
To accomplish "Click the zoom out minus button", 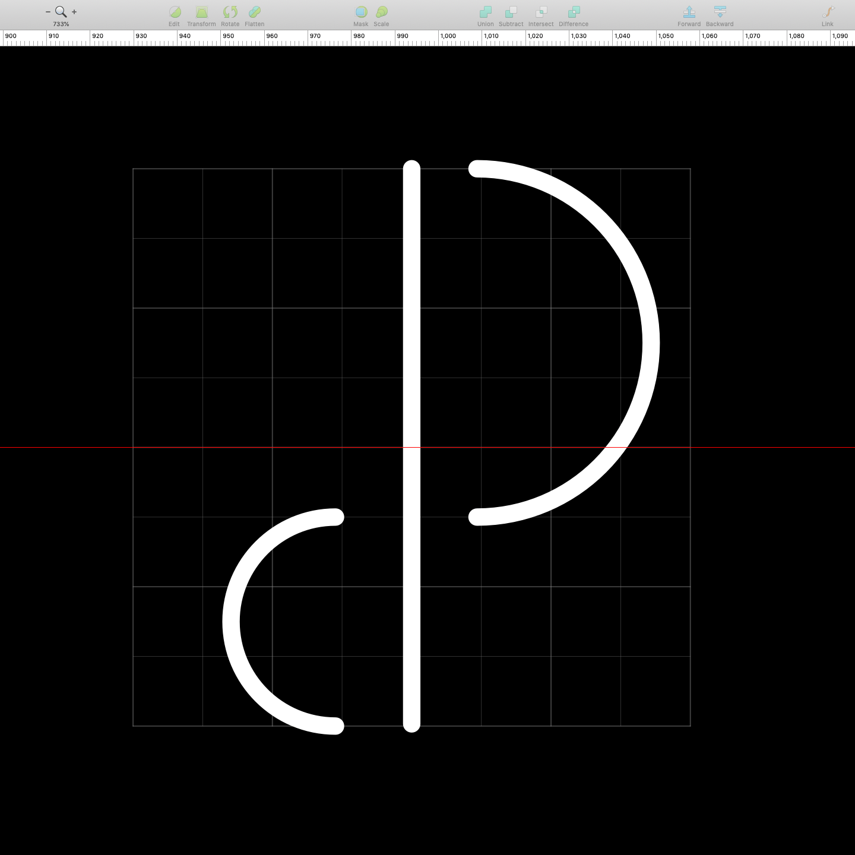I will pos(48,12).
